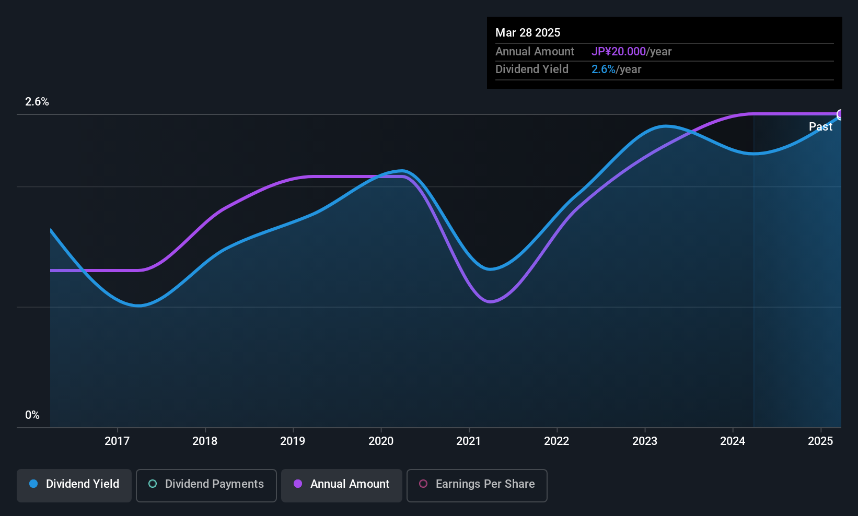The image size is (858, 516).
Task: Select the 2017 x-axis label
Action: [x=117, y=441]
